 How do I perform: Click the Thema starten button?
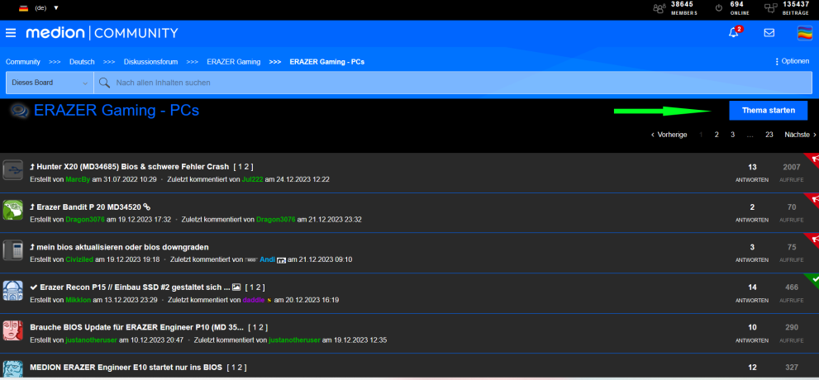click(768, 110)
